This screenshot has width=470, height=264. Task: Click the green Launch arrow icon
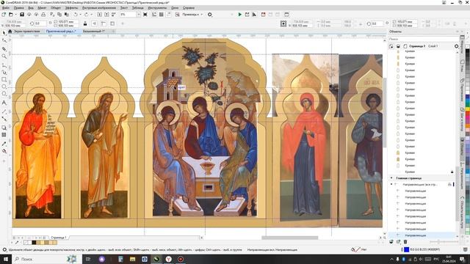point(240,15)
